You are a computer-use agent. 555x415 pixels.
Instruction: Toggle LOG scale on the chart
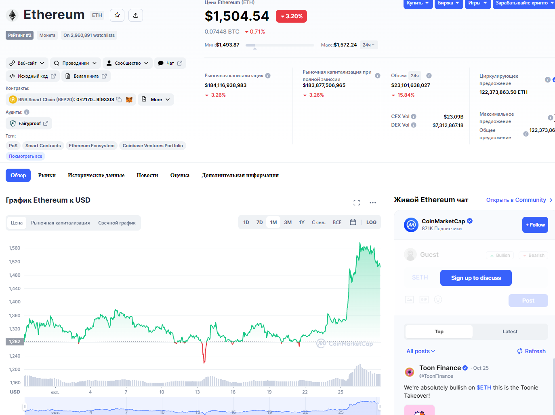(371, 222)
